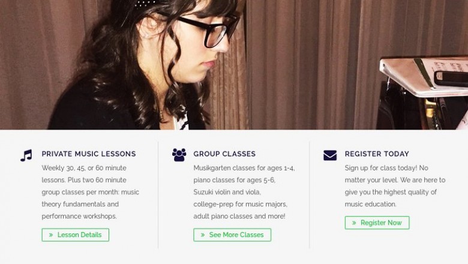Click the chevron inside See More Classes button
Viewport: 468px width, 264px height.
click(203, 235)
